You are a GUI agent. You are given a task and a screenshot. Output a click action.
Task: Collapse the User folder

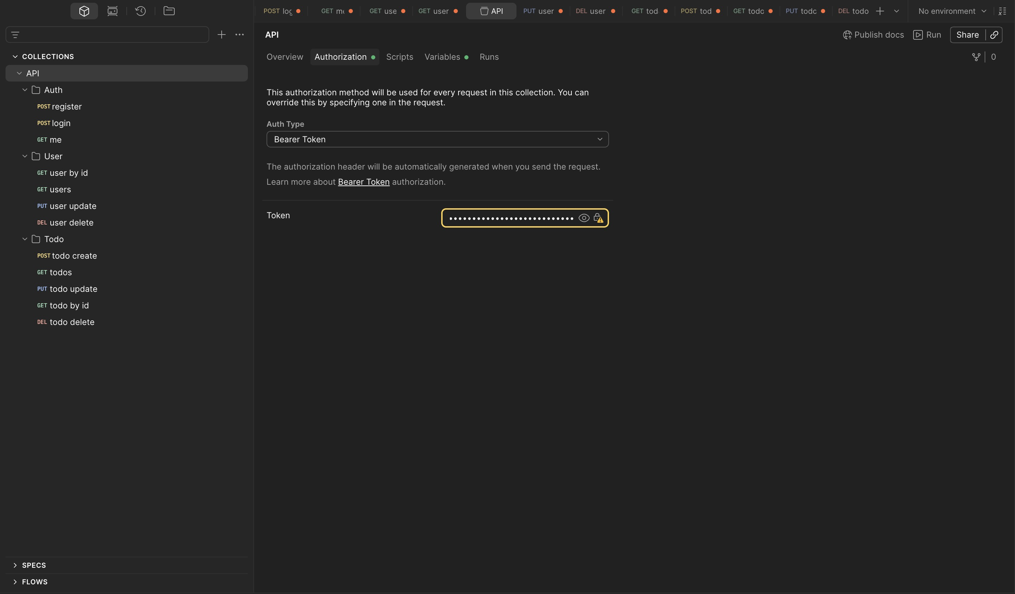[25, 156]
